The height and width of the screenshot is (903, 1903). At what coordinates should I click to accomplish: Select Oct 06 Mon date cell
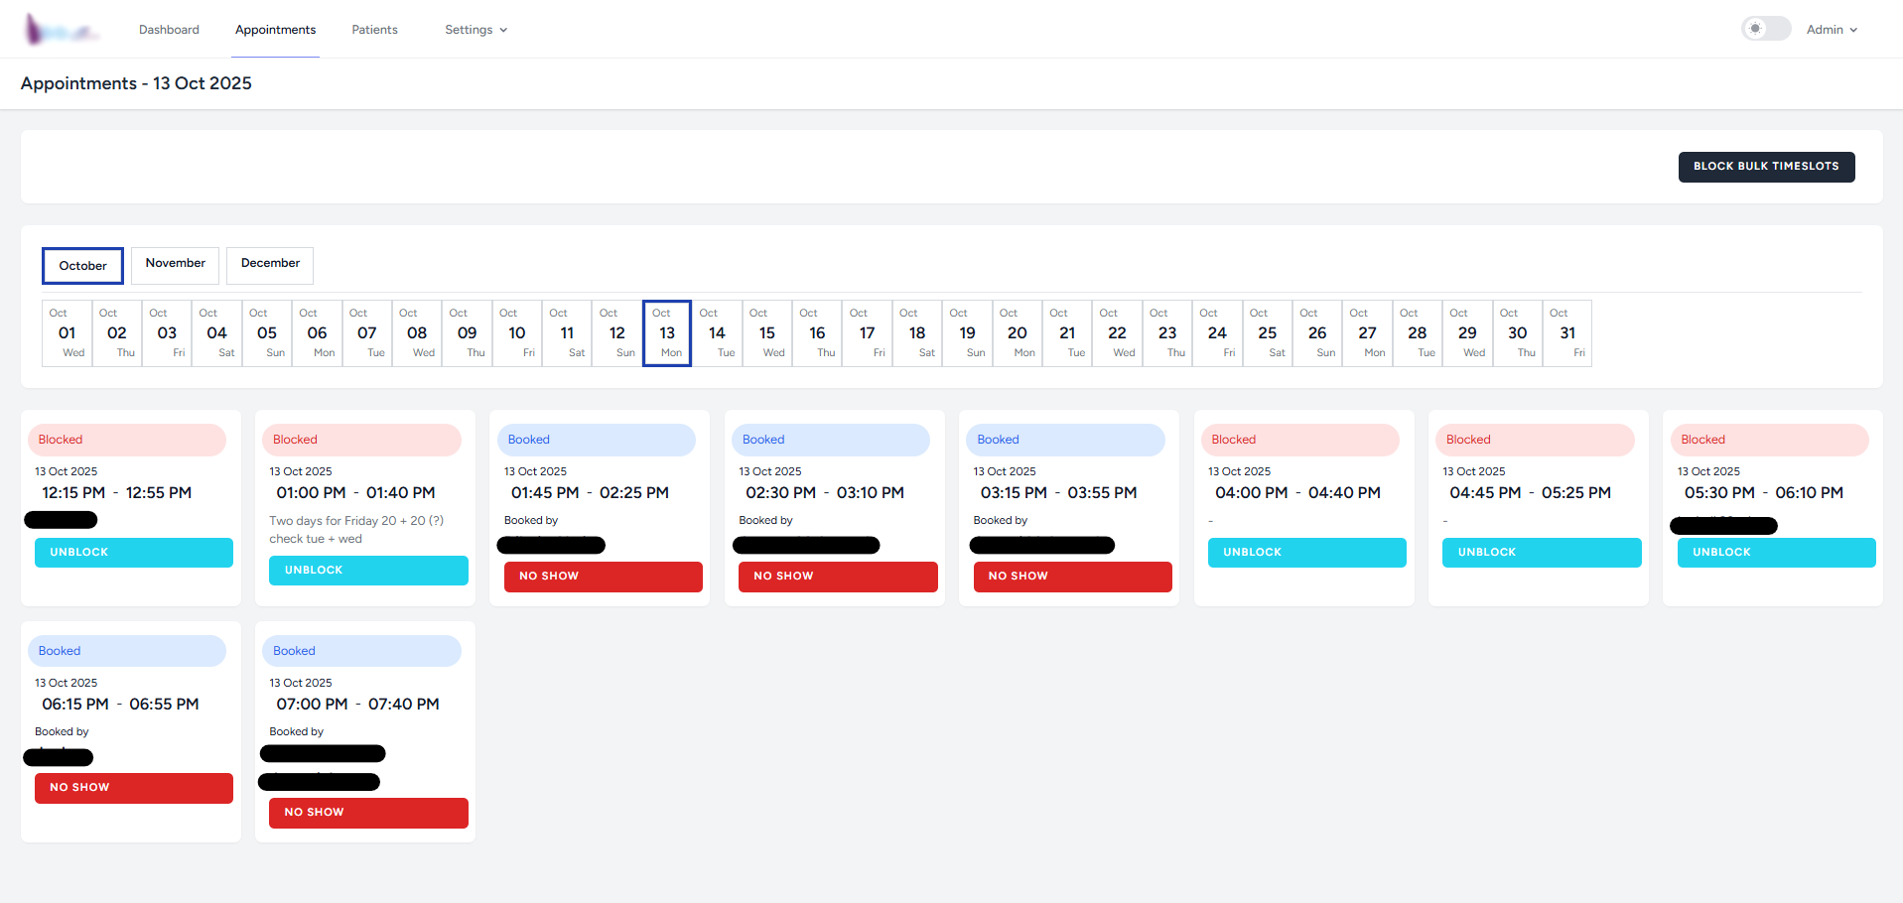point(317,333)
